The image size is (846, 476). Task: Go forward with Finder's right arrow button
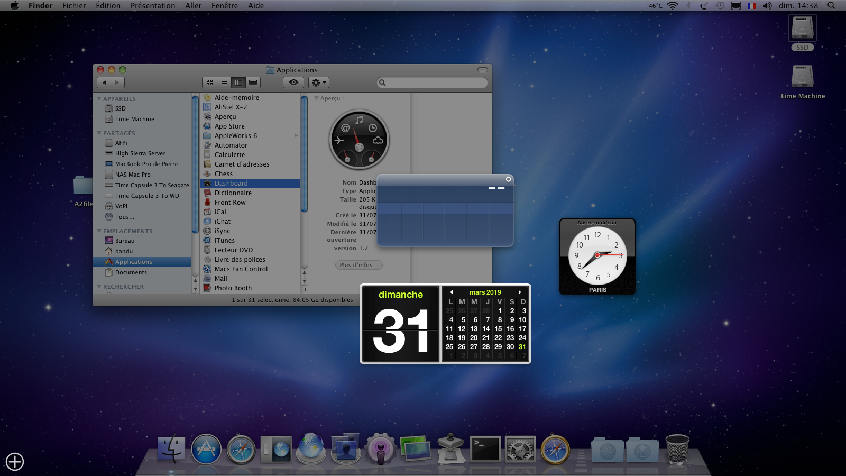(117, 83)
